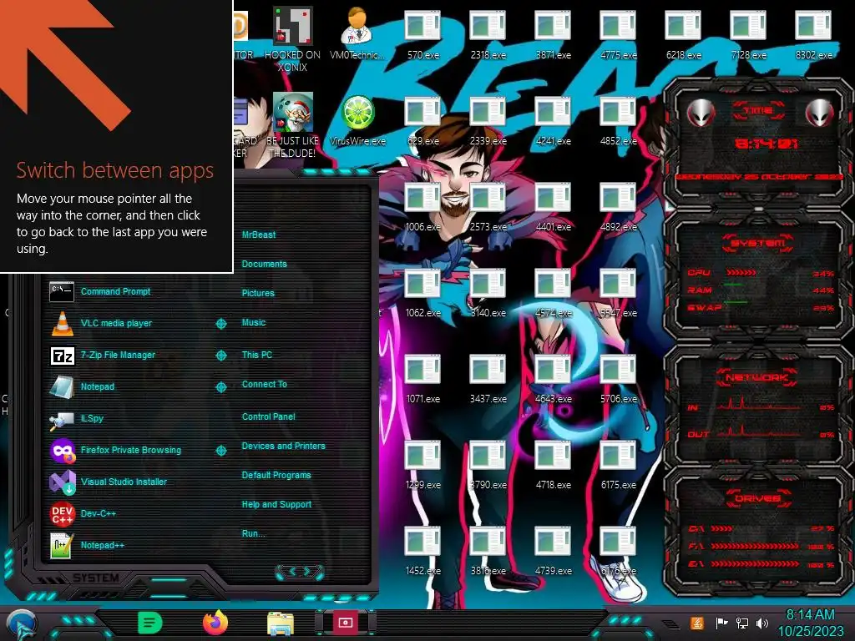Open Help and Support

coord(276,505)
